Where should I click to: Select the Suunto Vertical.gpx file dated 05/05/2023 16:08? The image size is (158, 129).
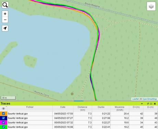coord(18,127)
